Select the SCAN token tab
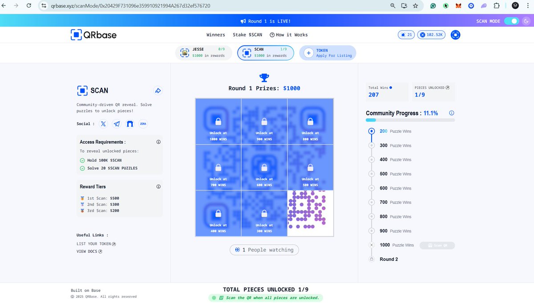The width and height of the screenshot is (534, 303). click(x=265, y=53)
